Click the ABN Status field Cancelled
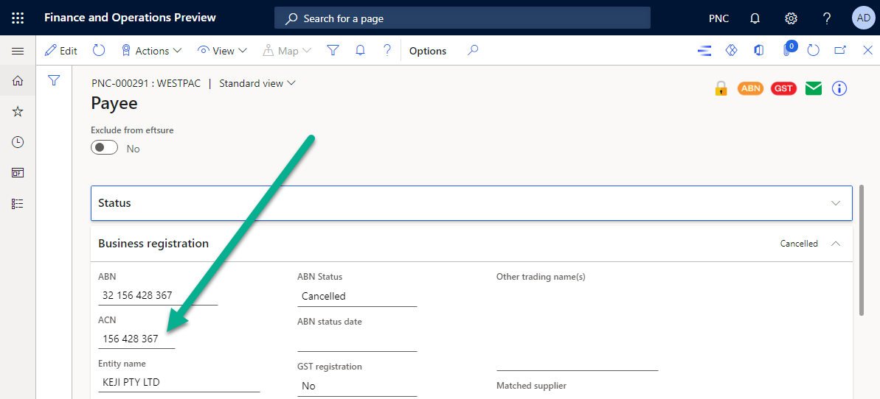The height and width of the screenshot is (399, 880). pyautogui.click(x=357, y=296)
